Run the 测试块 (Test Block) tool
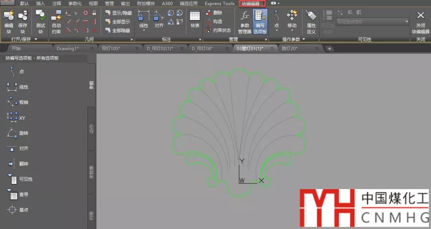This screenshot has width=431, height=229. 40,21
